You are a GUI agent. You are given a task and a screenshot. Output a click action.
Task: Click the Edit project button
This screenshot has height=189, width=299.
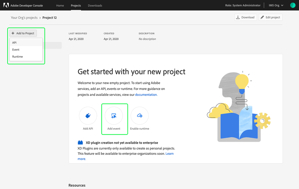[270, 18]
